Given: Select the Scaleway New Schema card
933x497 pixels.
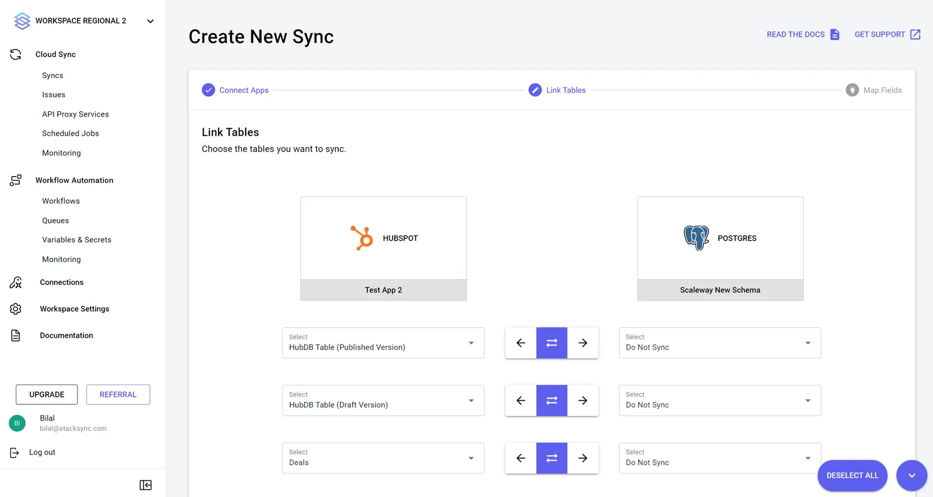Looking at the screenshot, I should (x=720, y=249).
